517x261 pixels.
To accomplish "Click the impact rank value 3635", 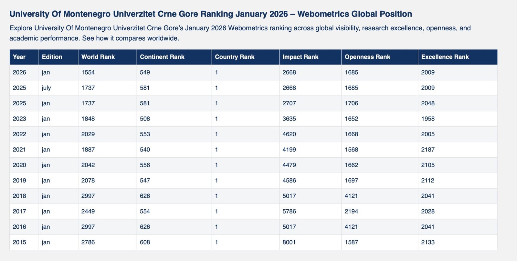I will pos(289,119).
